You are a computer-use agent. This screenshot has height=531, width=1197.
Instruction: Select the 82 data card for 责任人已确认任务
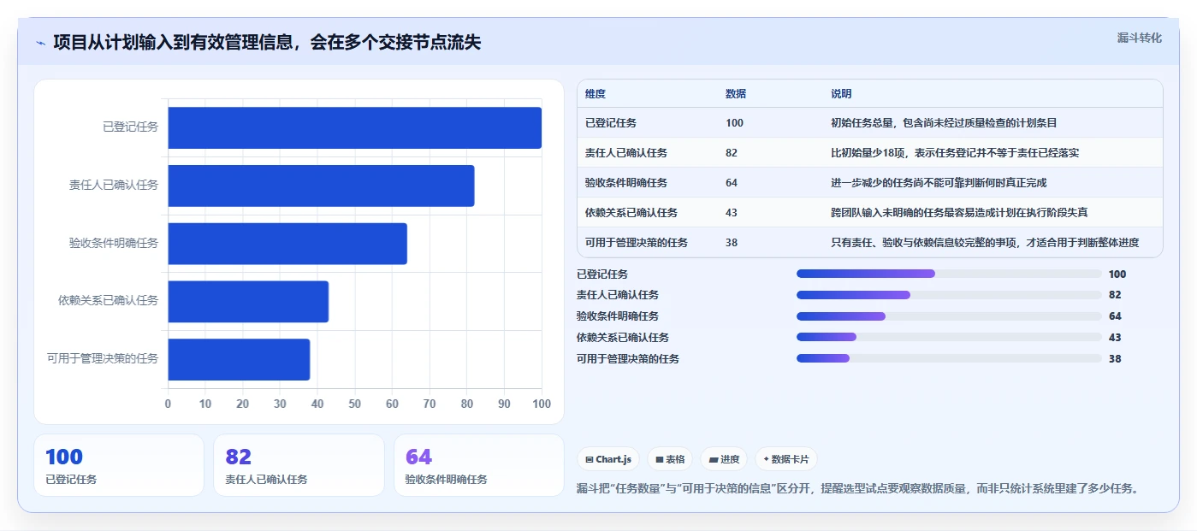[299, 465]
